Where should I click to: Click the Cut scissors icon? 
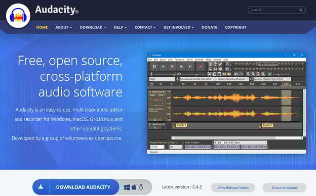[x=210, y=74]
